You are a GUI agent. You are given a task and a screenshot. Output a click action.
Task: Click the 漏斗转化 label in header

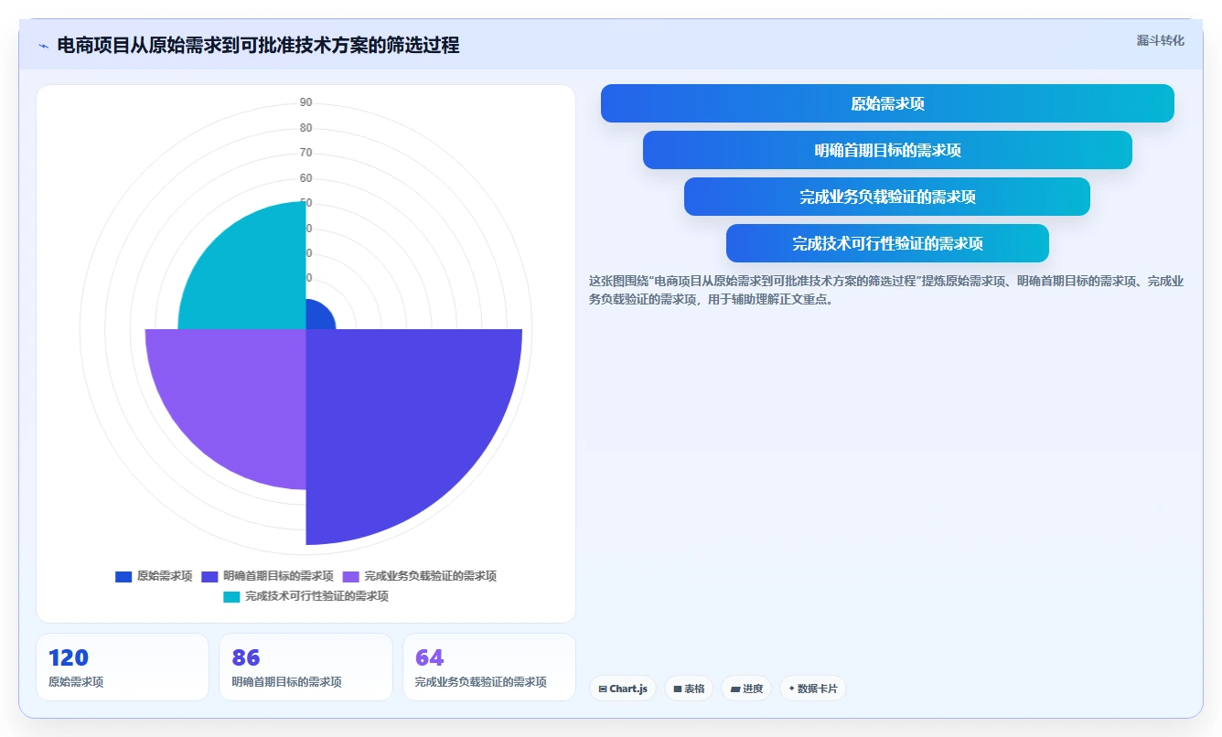point(1160,41)
